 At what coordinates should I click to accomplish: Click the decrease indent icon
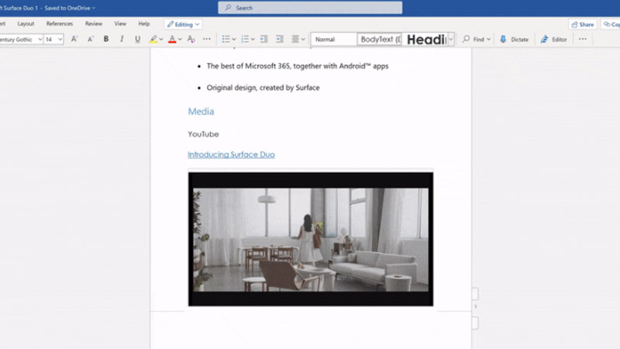click(263, 39)
